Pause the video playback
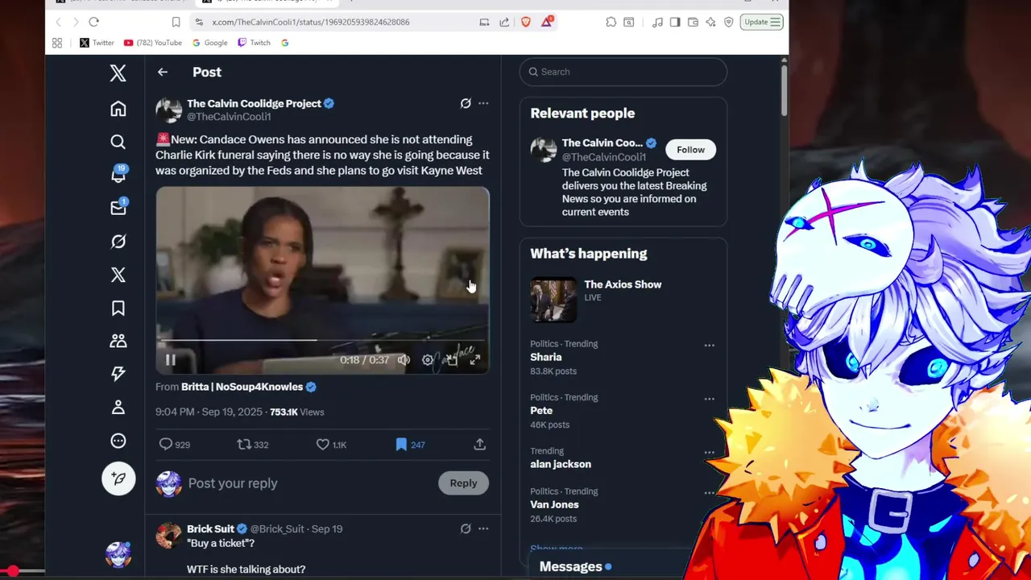1031x580 pixels. [171, 360]
